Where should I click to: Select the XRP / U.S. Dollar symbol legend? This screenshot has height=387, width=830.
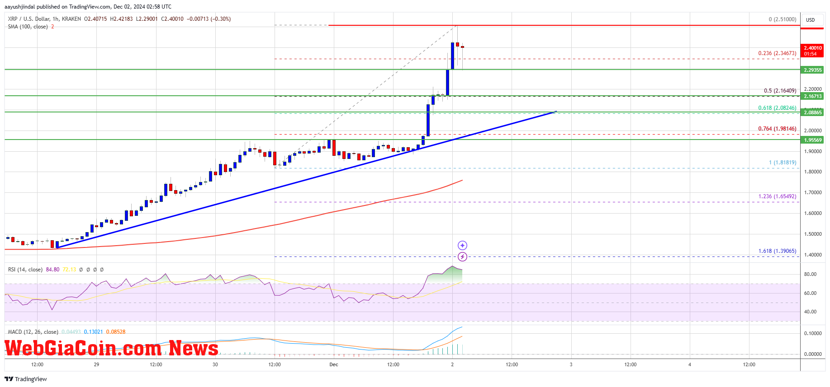pyautogui.click(x=44, y=19)
